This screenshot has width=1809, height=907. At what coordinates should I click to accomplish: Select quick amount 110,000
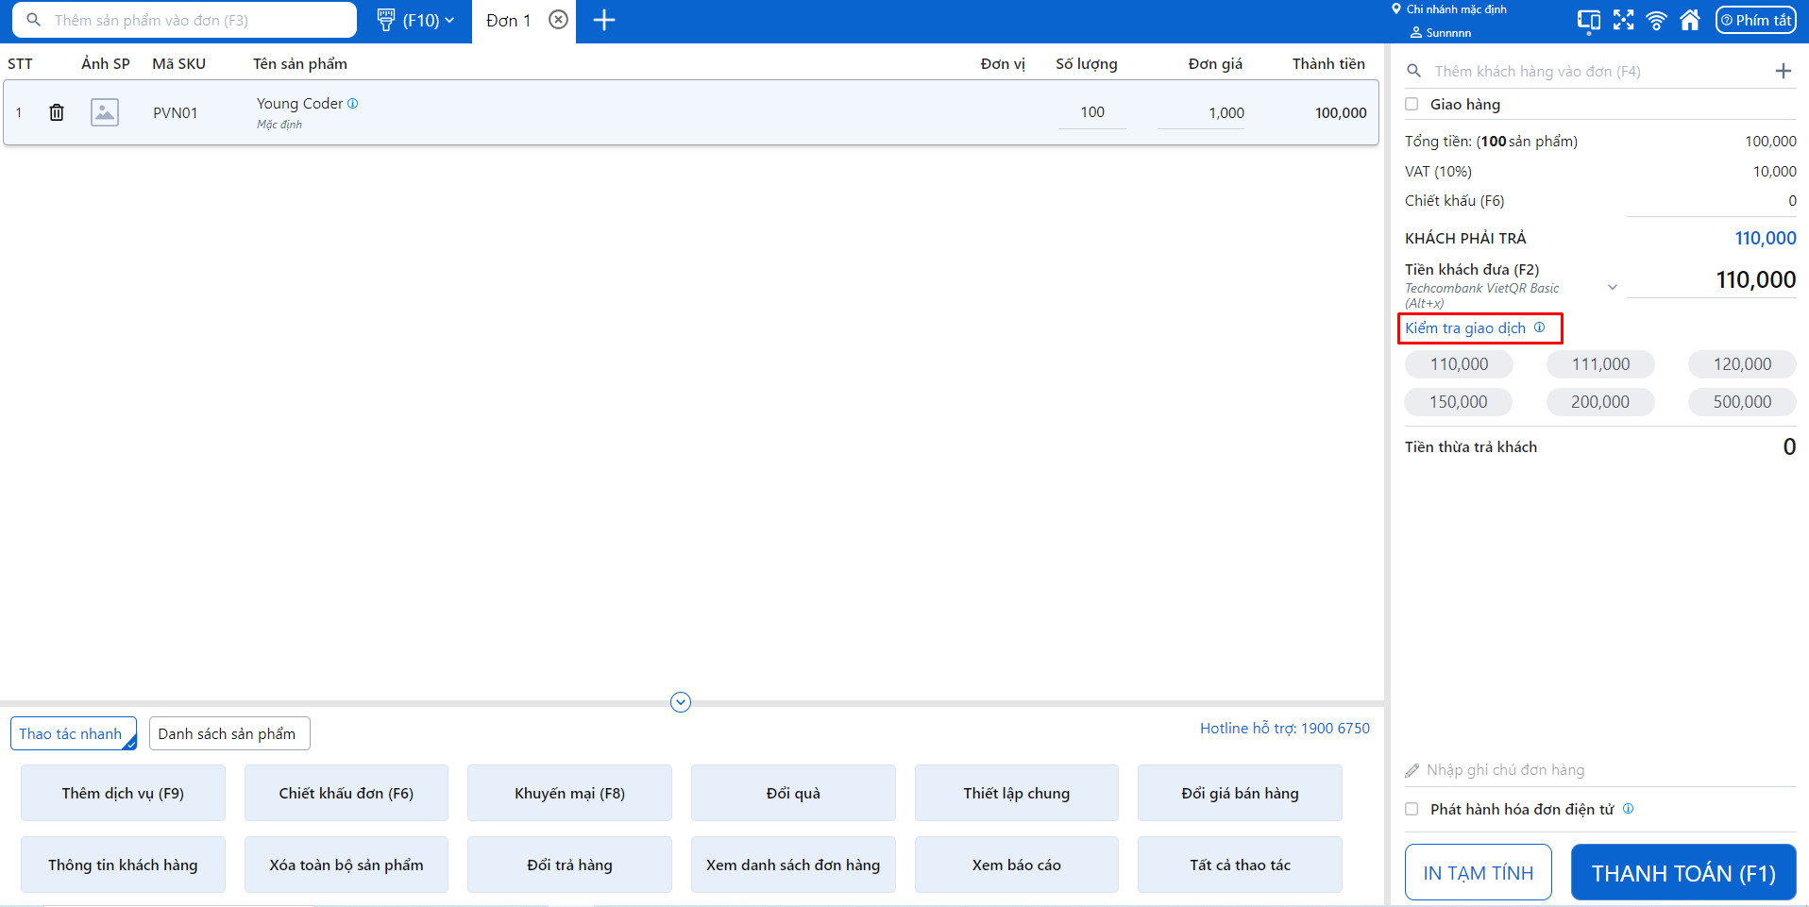(x=1459, y=364)
